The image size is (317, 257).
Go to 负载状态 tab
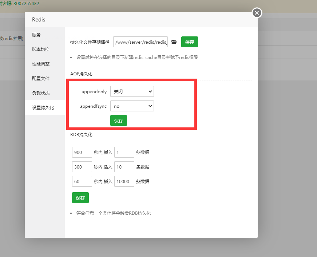[x=45, y=93]
